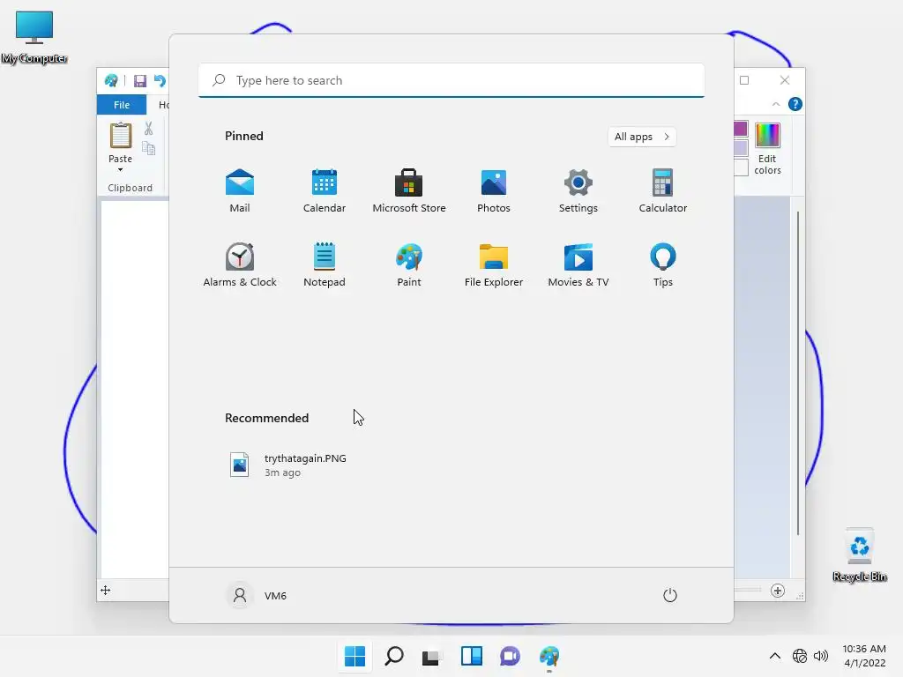The height and width of the screenshot is (677, 903).
Task: Launch the Calculator app
Action: coord(663,191)
